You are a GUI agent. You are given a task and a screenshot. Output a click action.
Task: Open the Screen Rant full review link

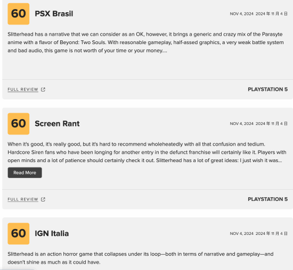[x=23, y=199]
